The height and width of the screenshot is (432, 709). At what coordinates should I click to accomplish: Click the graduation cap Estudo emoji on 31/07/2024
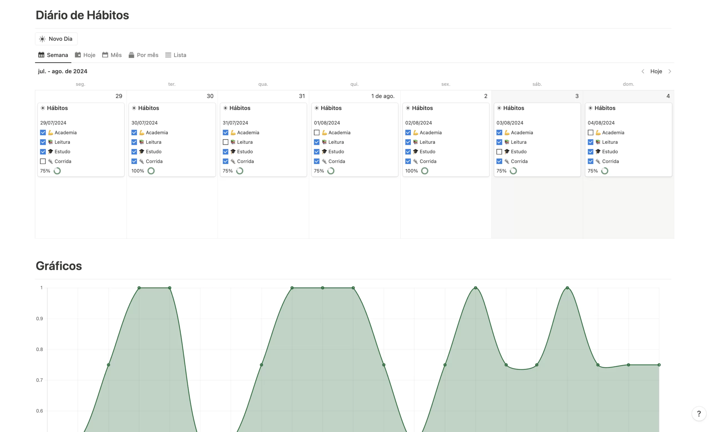pyautogui.click(x=233, y=152)
